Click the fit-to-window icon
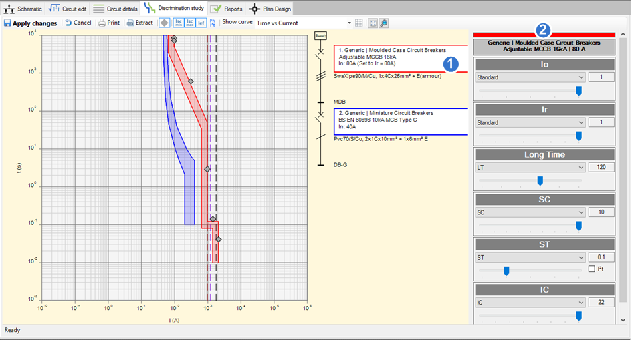Screen dimensions: 632x340 click(x=373, y=23)
